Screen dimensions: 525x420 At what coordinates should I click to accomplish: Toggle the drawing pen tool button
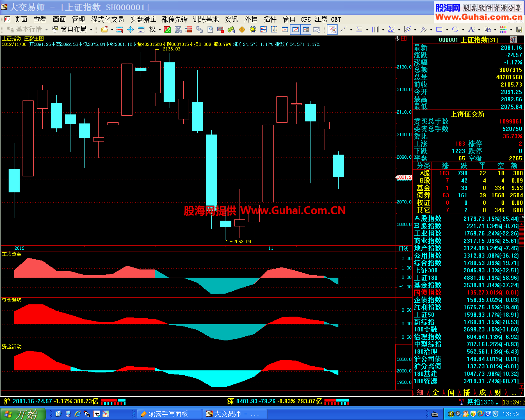point(332,30)
